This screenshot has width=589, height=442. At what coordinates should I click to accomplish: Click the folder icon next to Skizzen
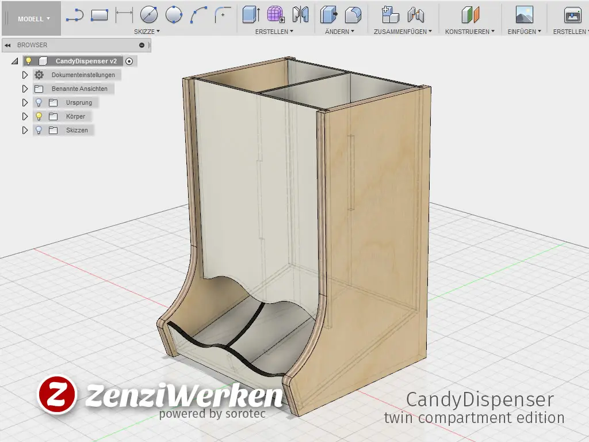tap(53, 131)
